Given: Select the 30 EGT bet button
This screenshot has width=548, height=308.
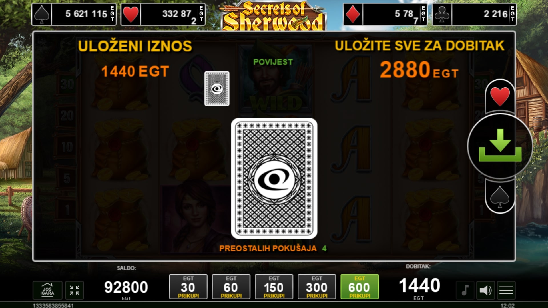Looking at the screenshot, I should (188, 287).
